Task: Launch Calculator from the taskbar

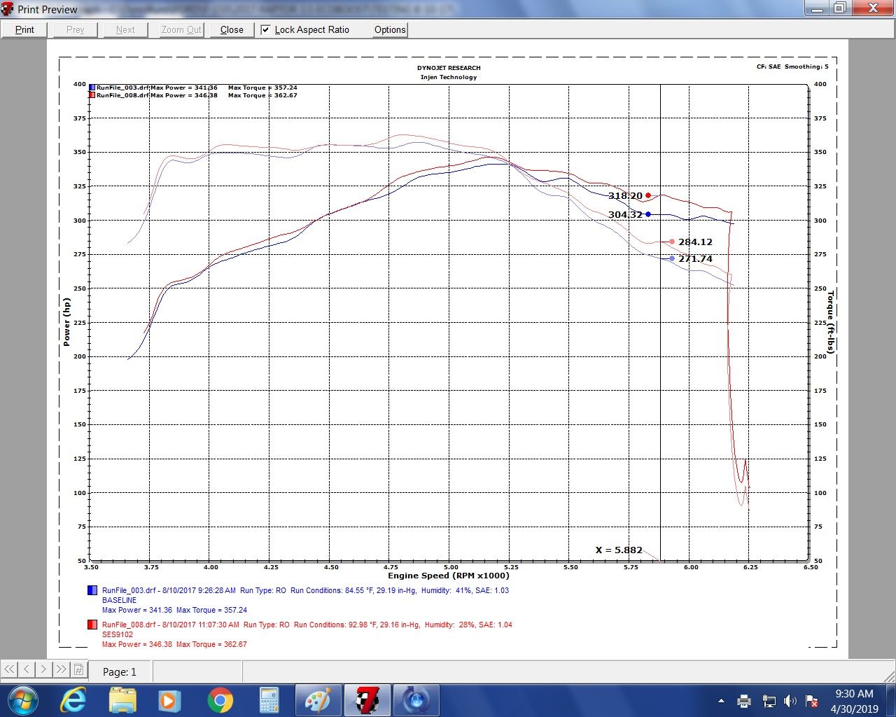Action: tap(269, 699)
